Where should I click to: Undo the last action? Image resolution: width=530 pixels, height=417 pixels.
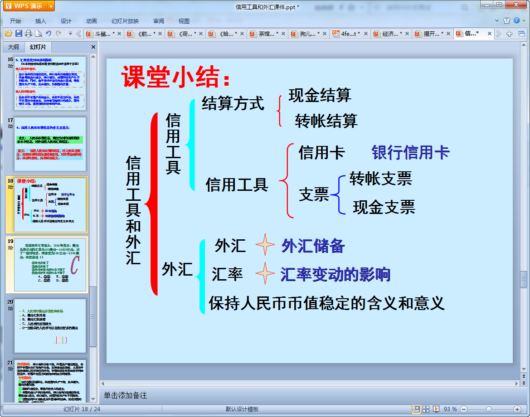[x=48, y=33]
